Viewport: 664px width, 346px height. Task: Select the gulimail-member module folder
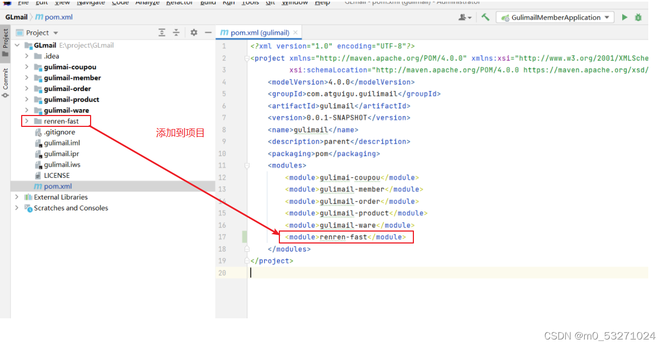[72, 78]
